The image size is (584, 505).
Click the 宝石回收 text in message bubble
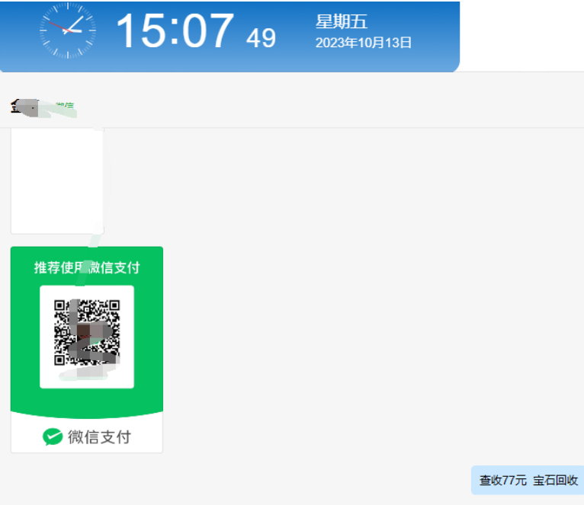tap(555, 480)
